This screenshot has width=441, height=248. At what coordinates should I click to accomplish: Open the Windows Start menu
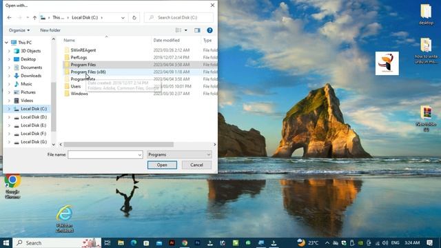6,242
